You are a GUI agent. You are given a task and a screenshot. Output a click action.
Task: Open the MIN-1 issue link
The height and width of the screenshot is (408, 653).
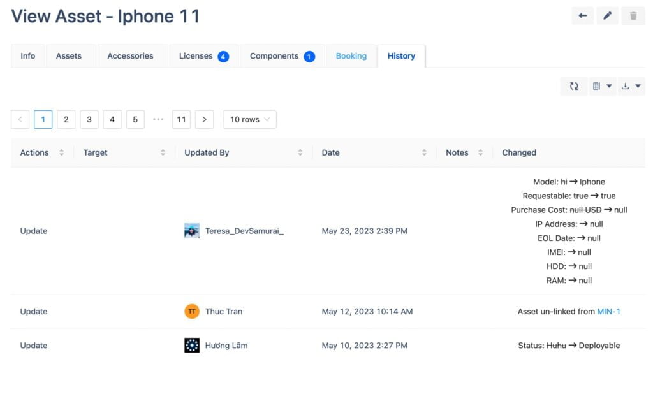[608, 311]
